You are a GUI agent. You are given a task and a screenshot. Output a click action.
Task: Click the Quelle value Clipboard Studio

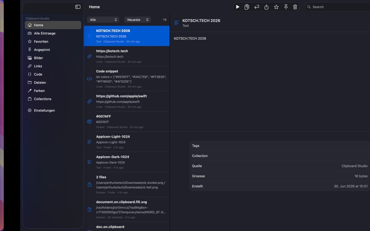[354, 166]
